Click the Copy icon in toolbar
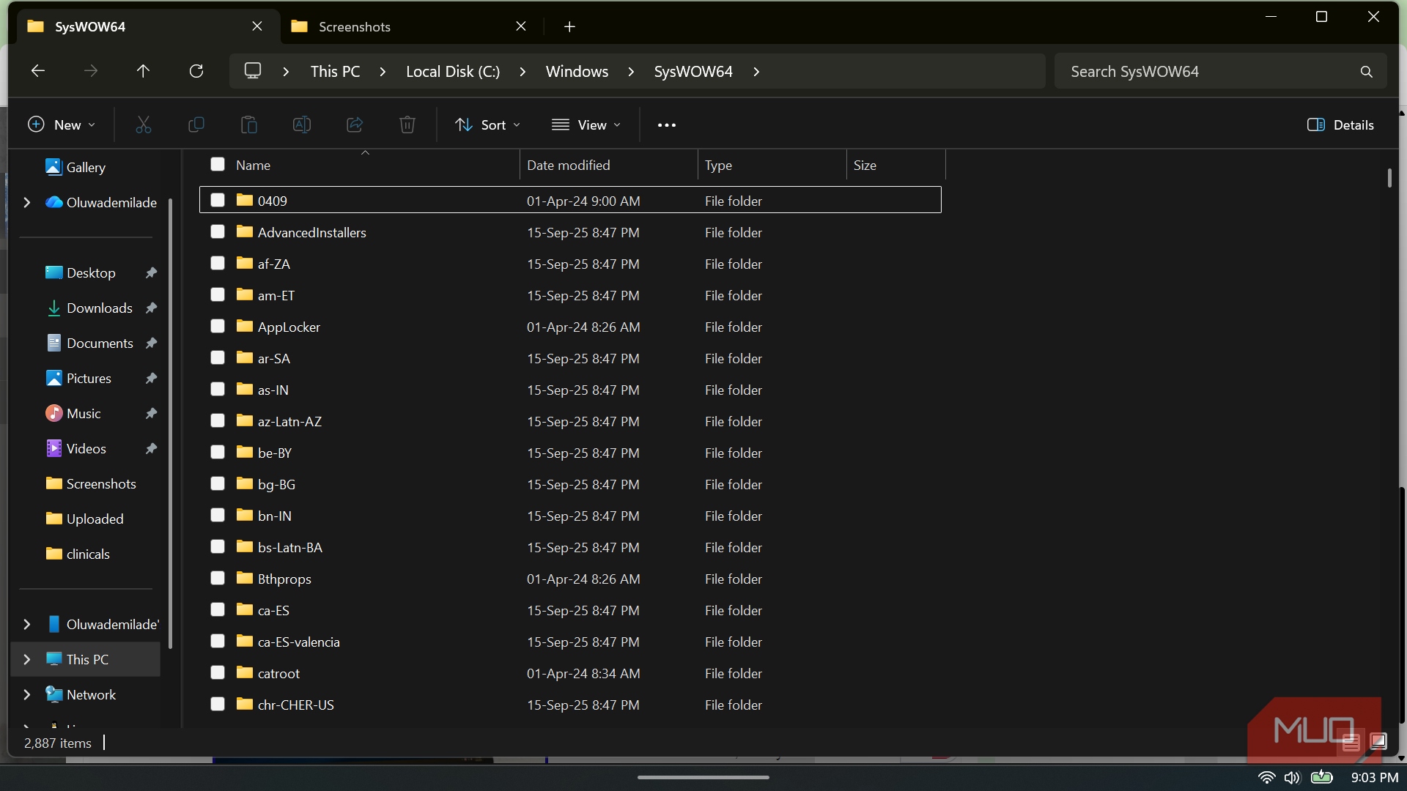The image size is (1407, 791). coord(196,125)
